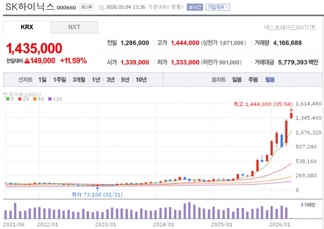
Task: Select the 월봉 candle chart
Action: point(270,79)
